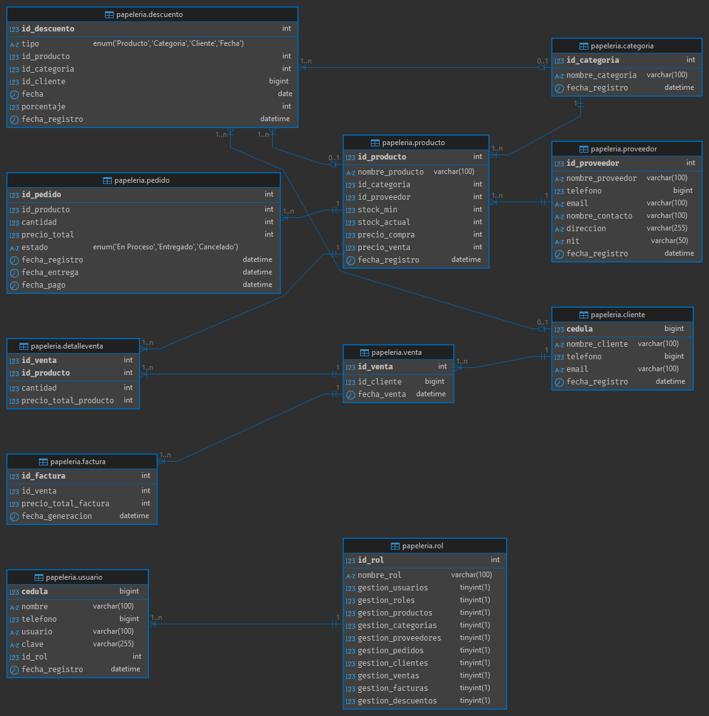
Task: Select the papeleria.descuento table title
Action: (150, 14)
